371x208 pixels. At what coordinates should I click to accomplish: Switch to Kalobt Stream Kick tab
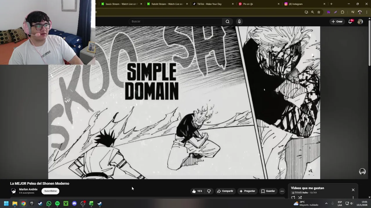point(167,4)
